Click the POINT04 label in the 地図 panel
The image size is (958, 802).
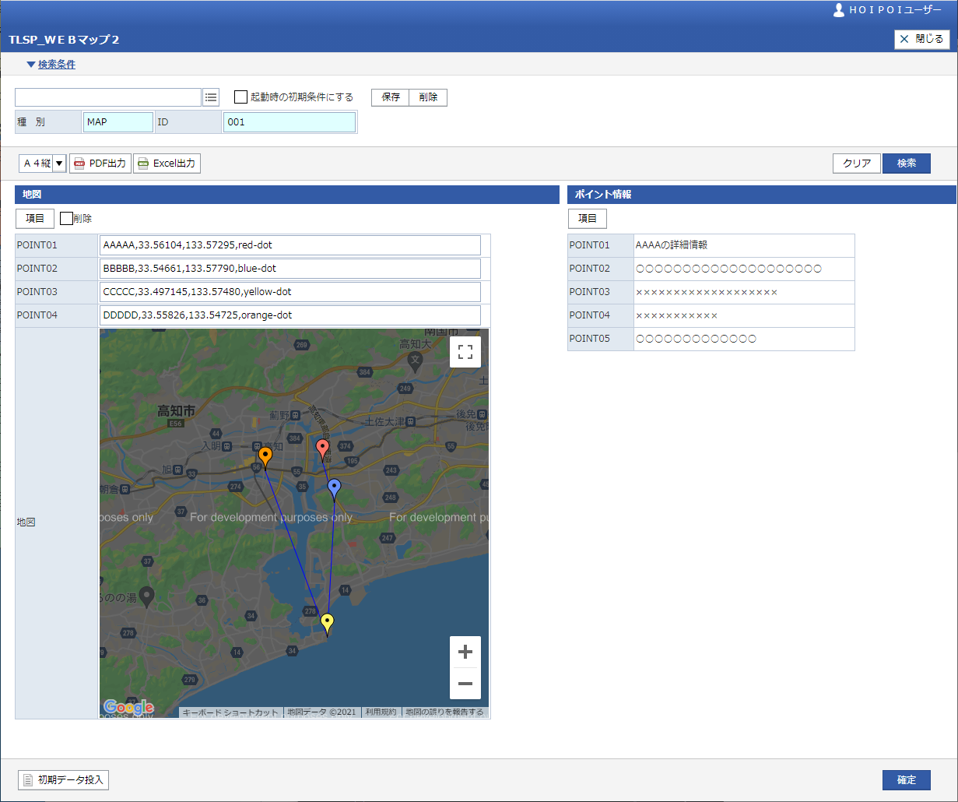pyautogui.click(x=57, y=315)
